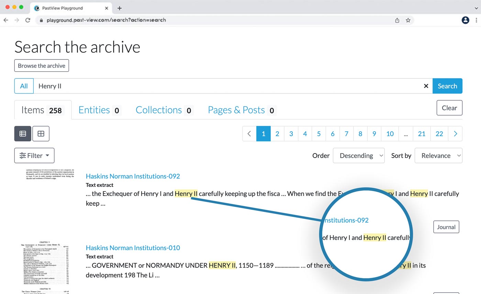This screenshot has height=294, width=481.
Task: Click the share icon in address bar
Action: click(x=397, y=20)
